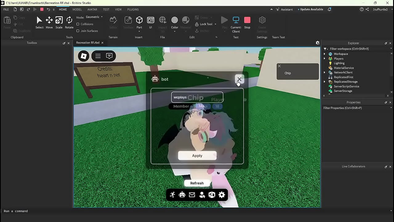
Task: Click the envelope icon in the game menu
Action: pyautogui.click(x=192, y=195)
